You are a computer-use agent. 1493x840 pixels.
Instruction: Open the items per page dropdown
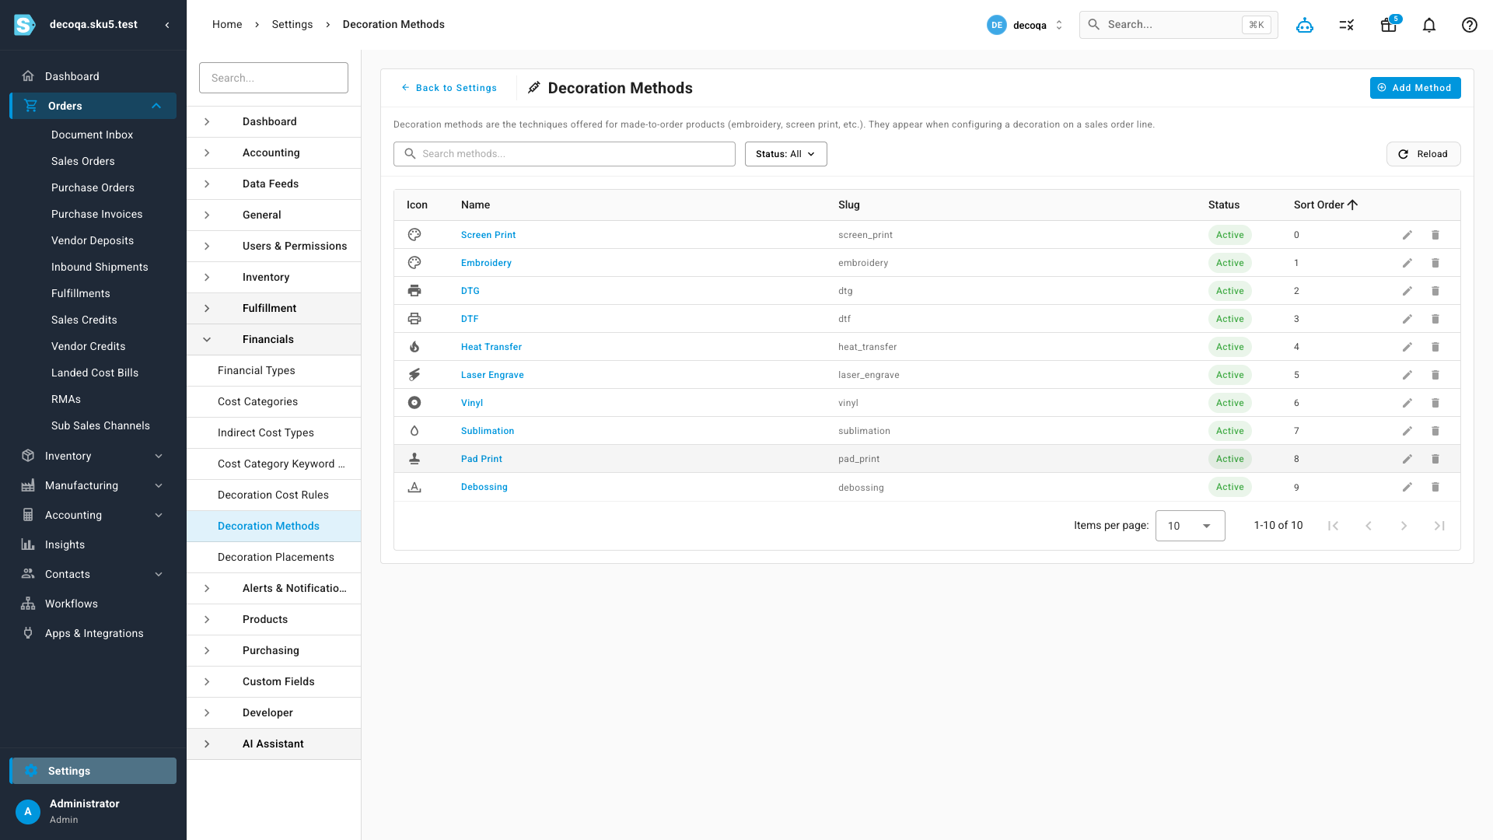pos(1190,526)
